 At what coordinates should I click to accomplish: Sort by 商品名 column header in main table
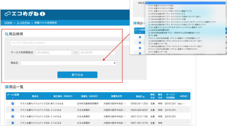(x=35, y=96)
